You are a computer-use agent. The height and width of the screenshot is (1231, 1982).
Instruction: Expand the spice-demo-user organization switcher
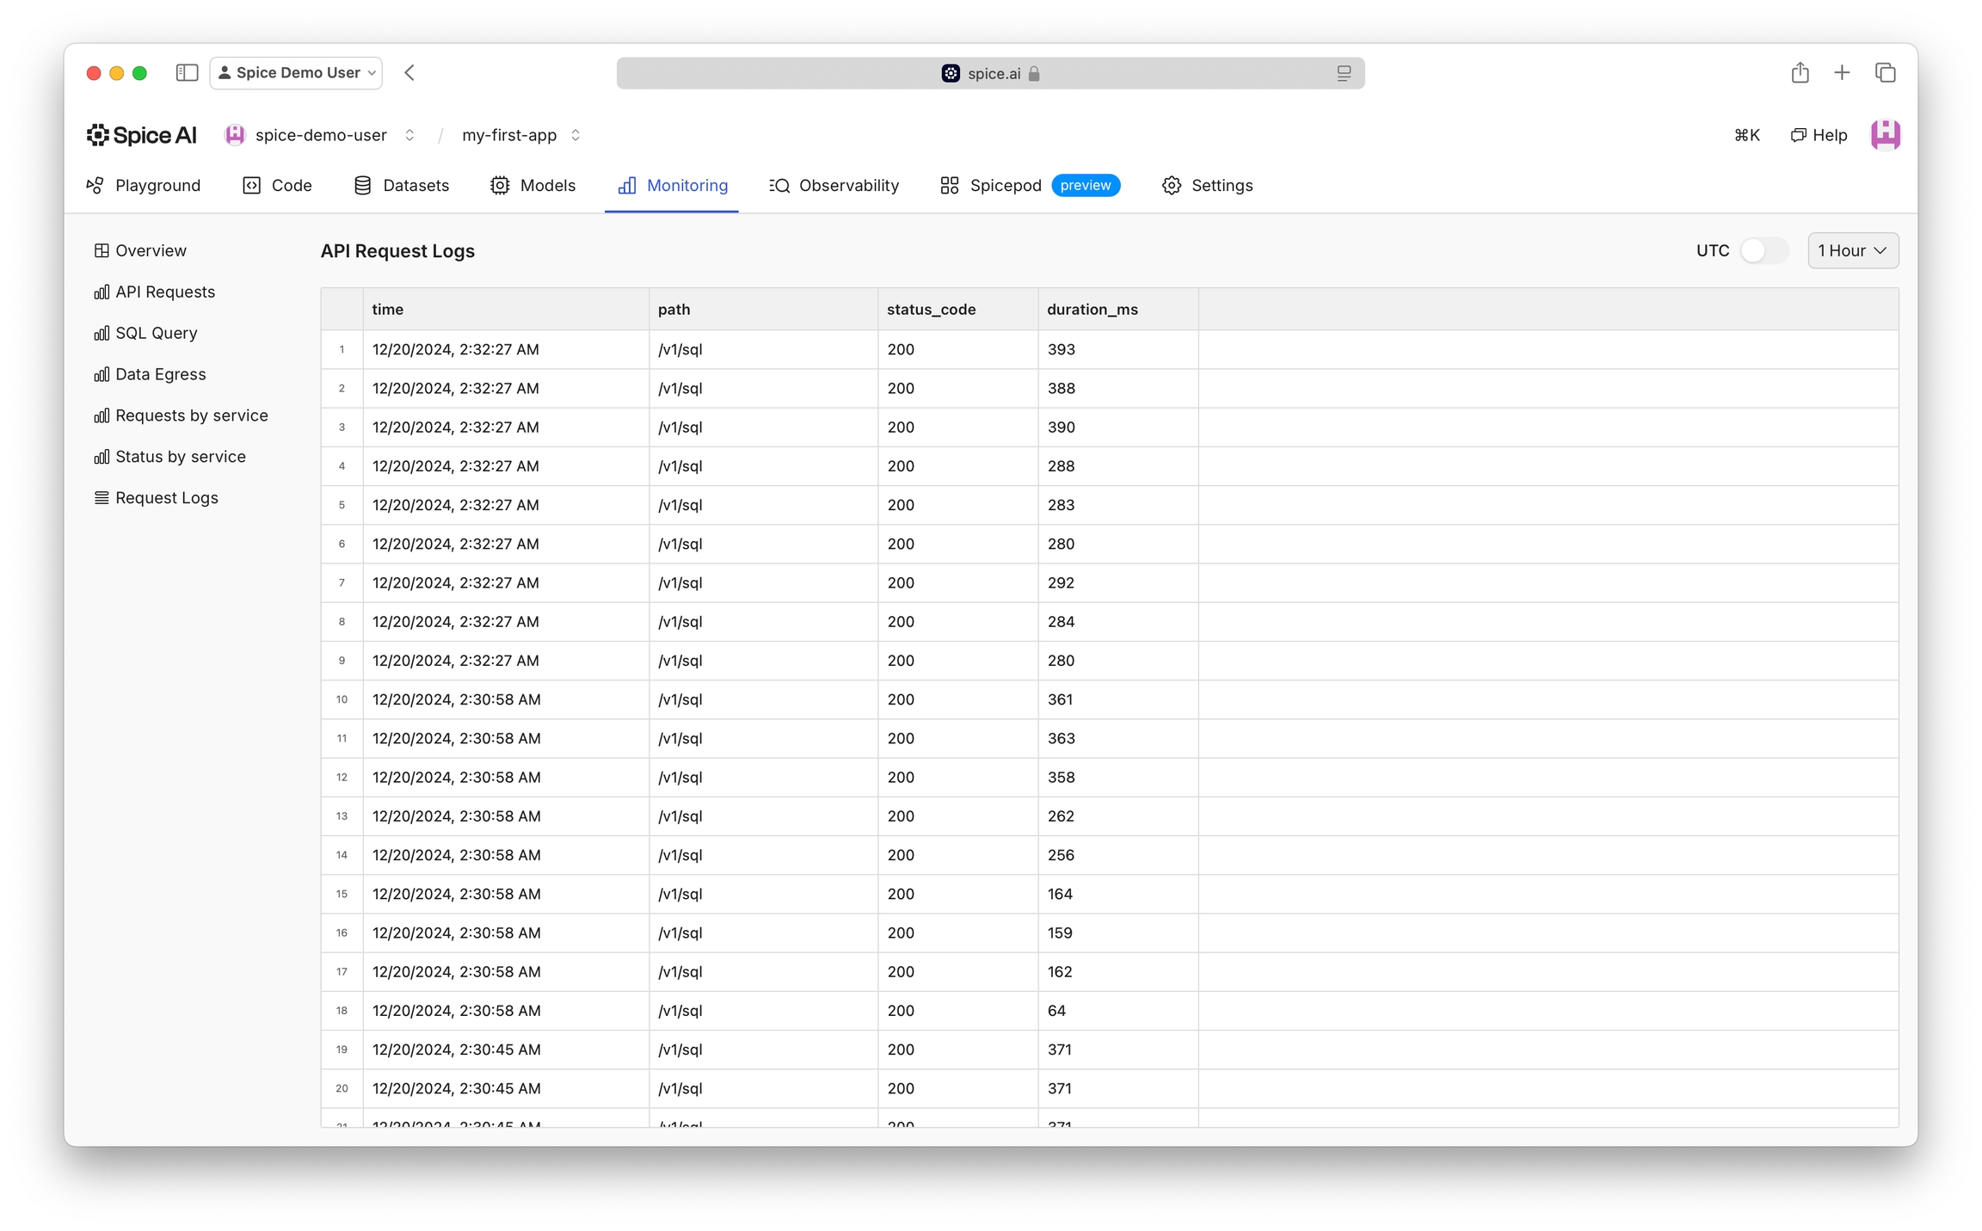click(409, 135)
